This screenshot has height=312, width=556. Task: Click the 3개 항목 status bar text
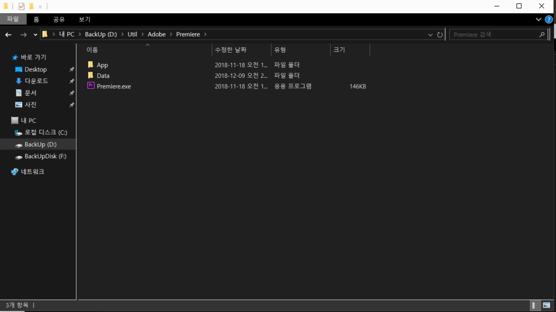pyautogui.click(x=17, y=305)
